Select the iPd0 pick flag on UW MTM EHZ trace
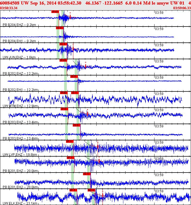 click(x=64, y=93)
